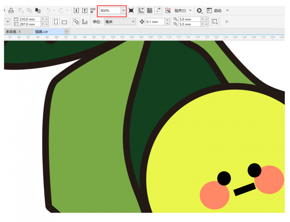Click the duplicate distance Y 5.0 mm field
Screen dimensions: 290x222
[189, 24]
